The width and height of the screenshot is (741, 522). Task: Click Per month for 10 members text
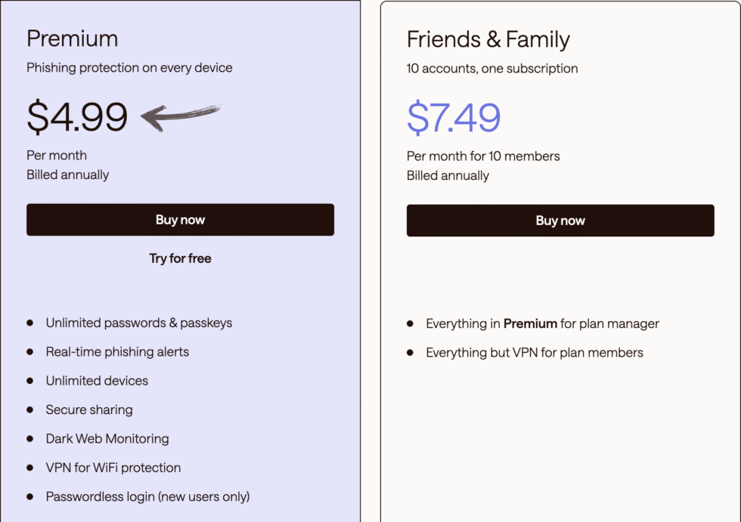[x=483, y=156]
